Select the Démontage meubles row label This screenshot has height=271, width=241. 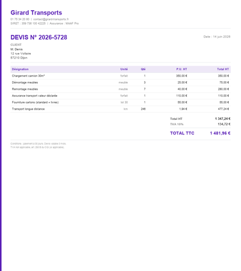(x=25, y=83)
